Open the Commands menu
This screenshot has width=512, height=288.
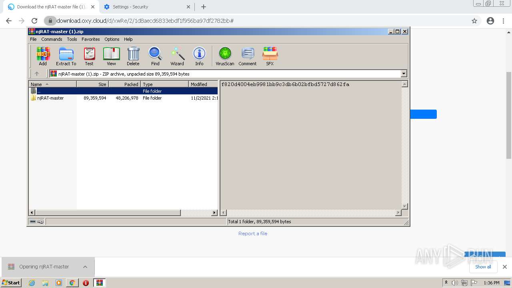click(52, 39)
